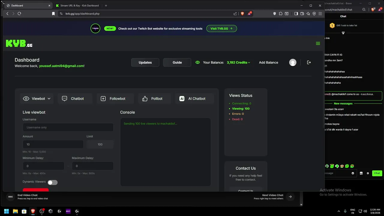This screenshot has height=216, width=384.
Task: Open the chat shop icon in chat window
Action: 361,173
